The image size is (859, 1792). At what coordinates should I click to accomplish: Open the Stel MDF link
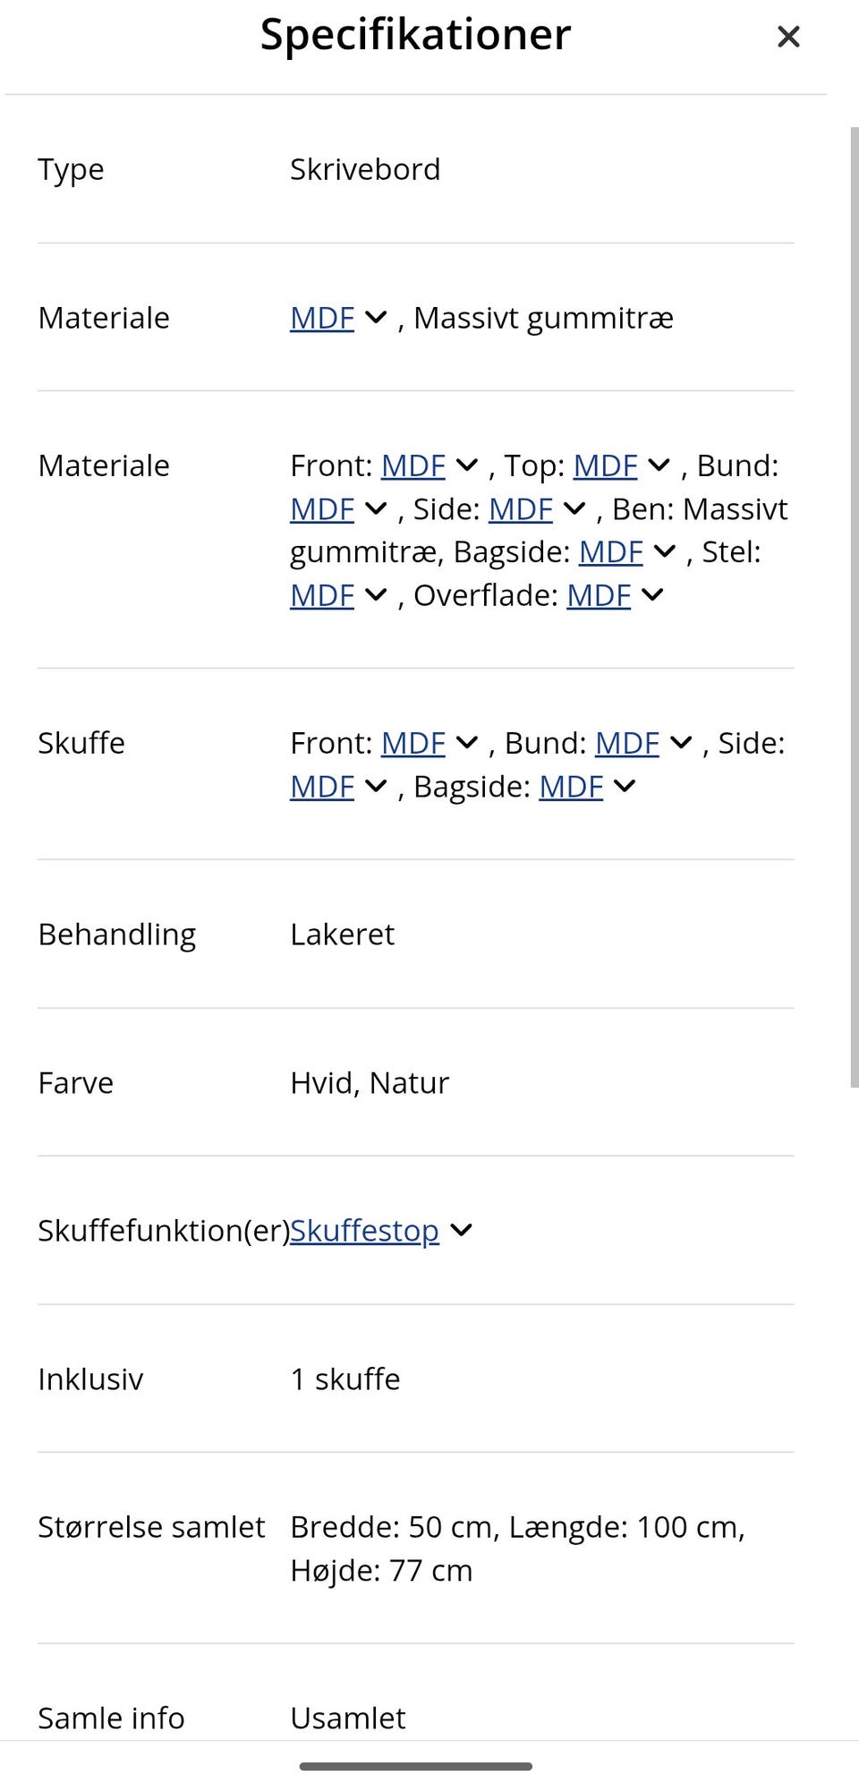coord(320,594)
